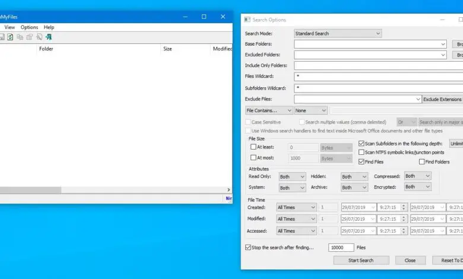Image resolution: width=463 pixels, height=279 pixels.
Task: Click the Exclude Extensions button
Action: 442,99
